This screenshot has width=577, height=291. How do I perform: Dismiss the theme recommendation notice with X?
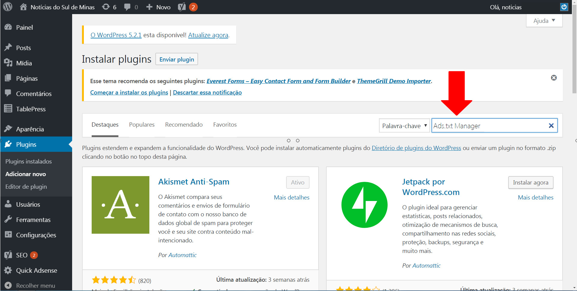tap(554, 78)
